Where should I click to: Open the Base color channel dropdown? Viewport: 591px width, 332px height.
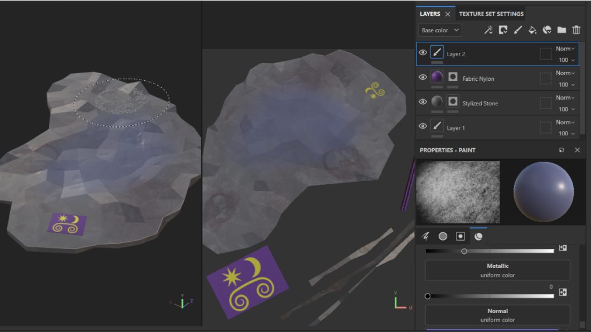coord(440,30)
